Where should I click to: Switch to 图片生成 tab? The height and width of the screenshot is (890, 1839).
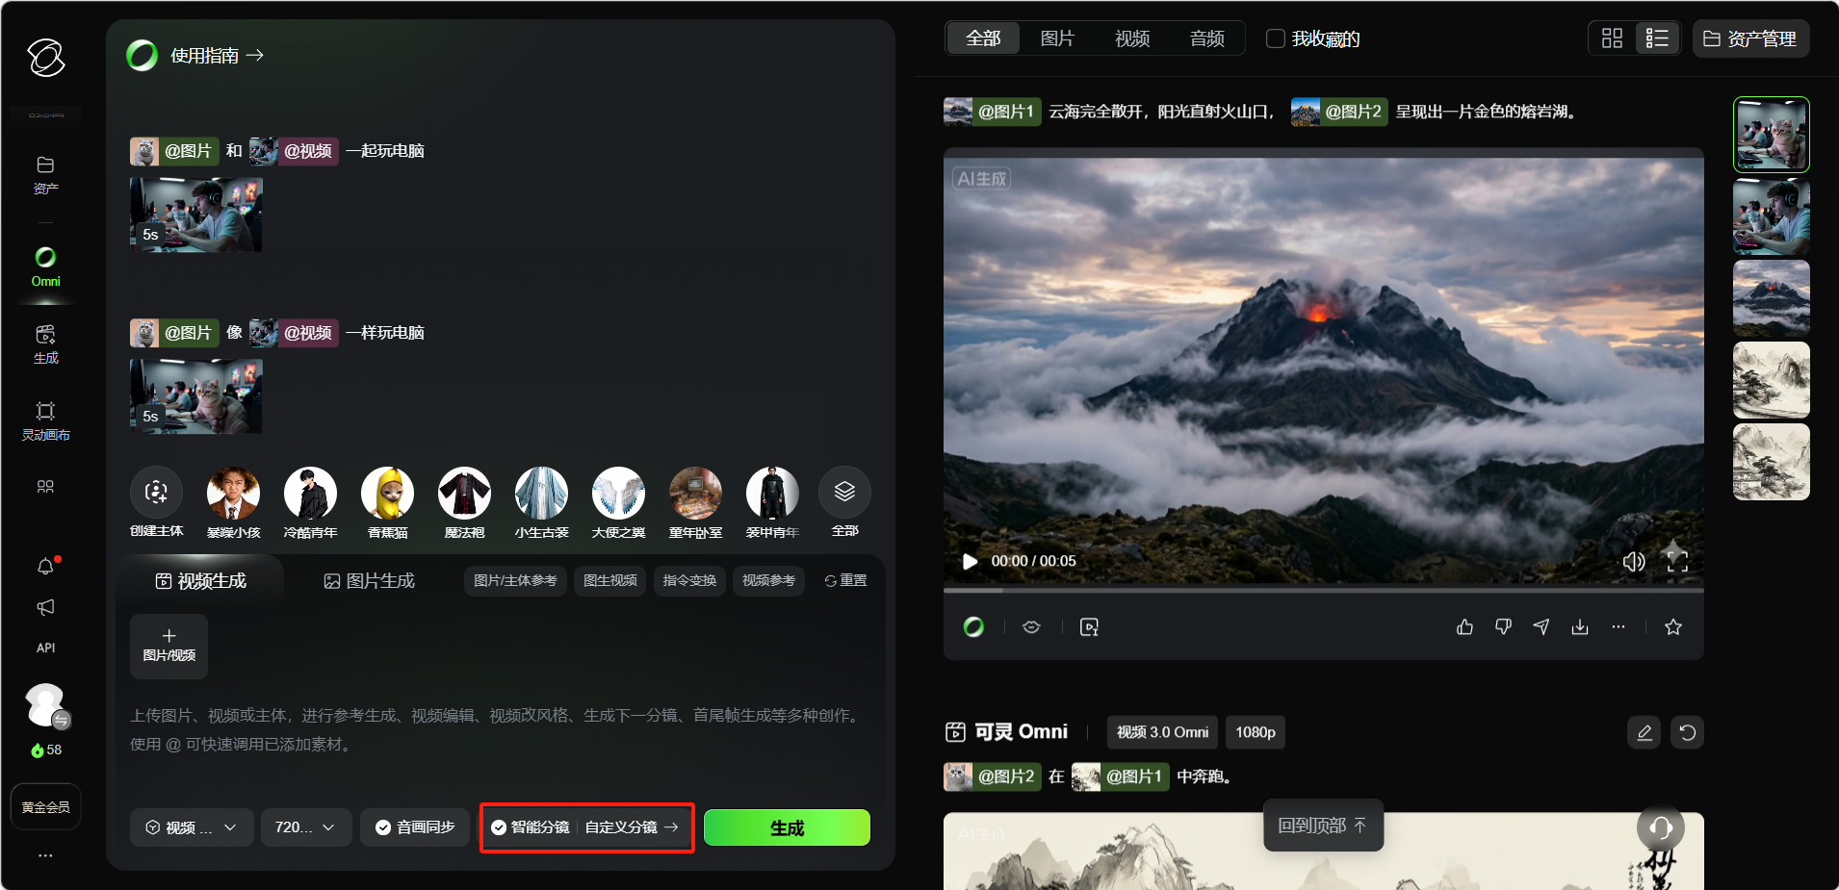click(370, 581)
